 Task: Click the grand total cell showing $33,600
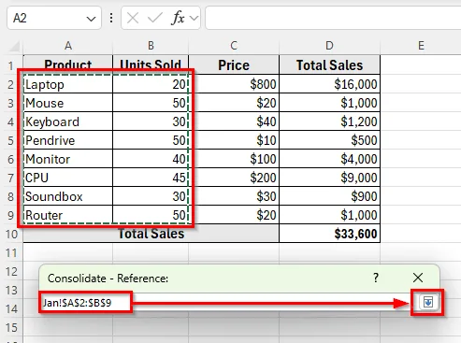329,234
